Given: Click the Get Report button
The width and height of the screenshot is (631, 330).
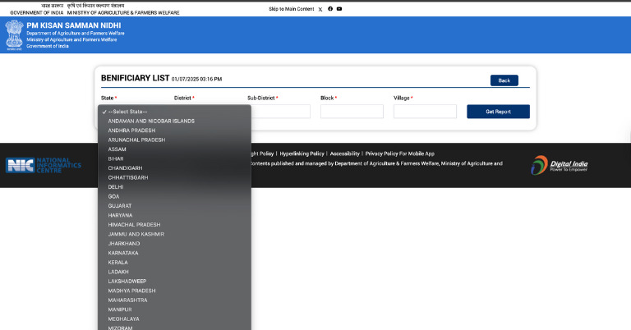Looking at the screenshot, I should tap(498, 112).
